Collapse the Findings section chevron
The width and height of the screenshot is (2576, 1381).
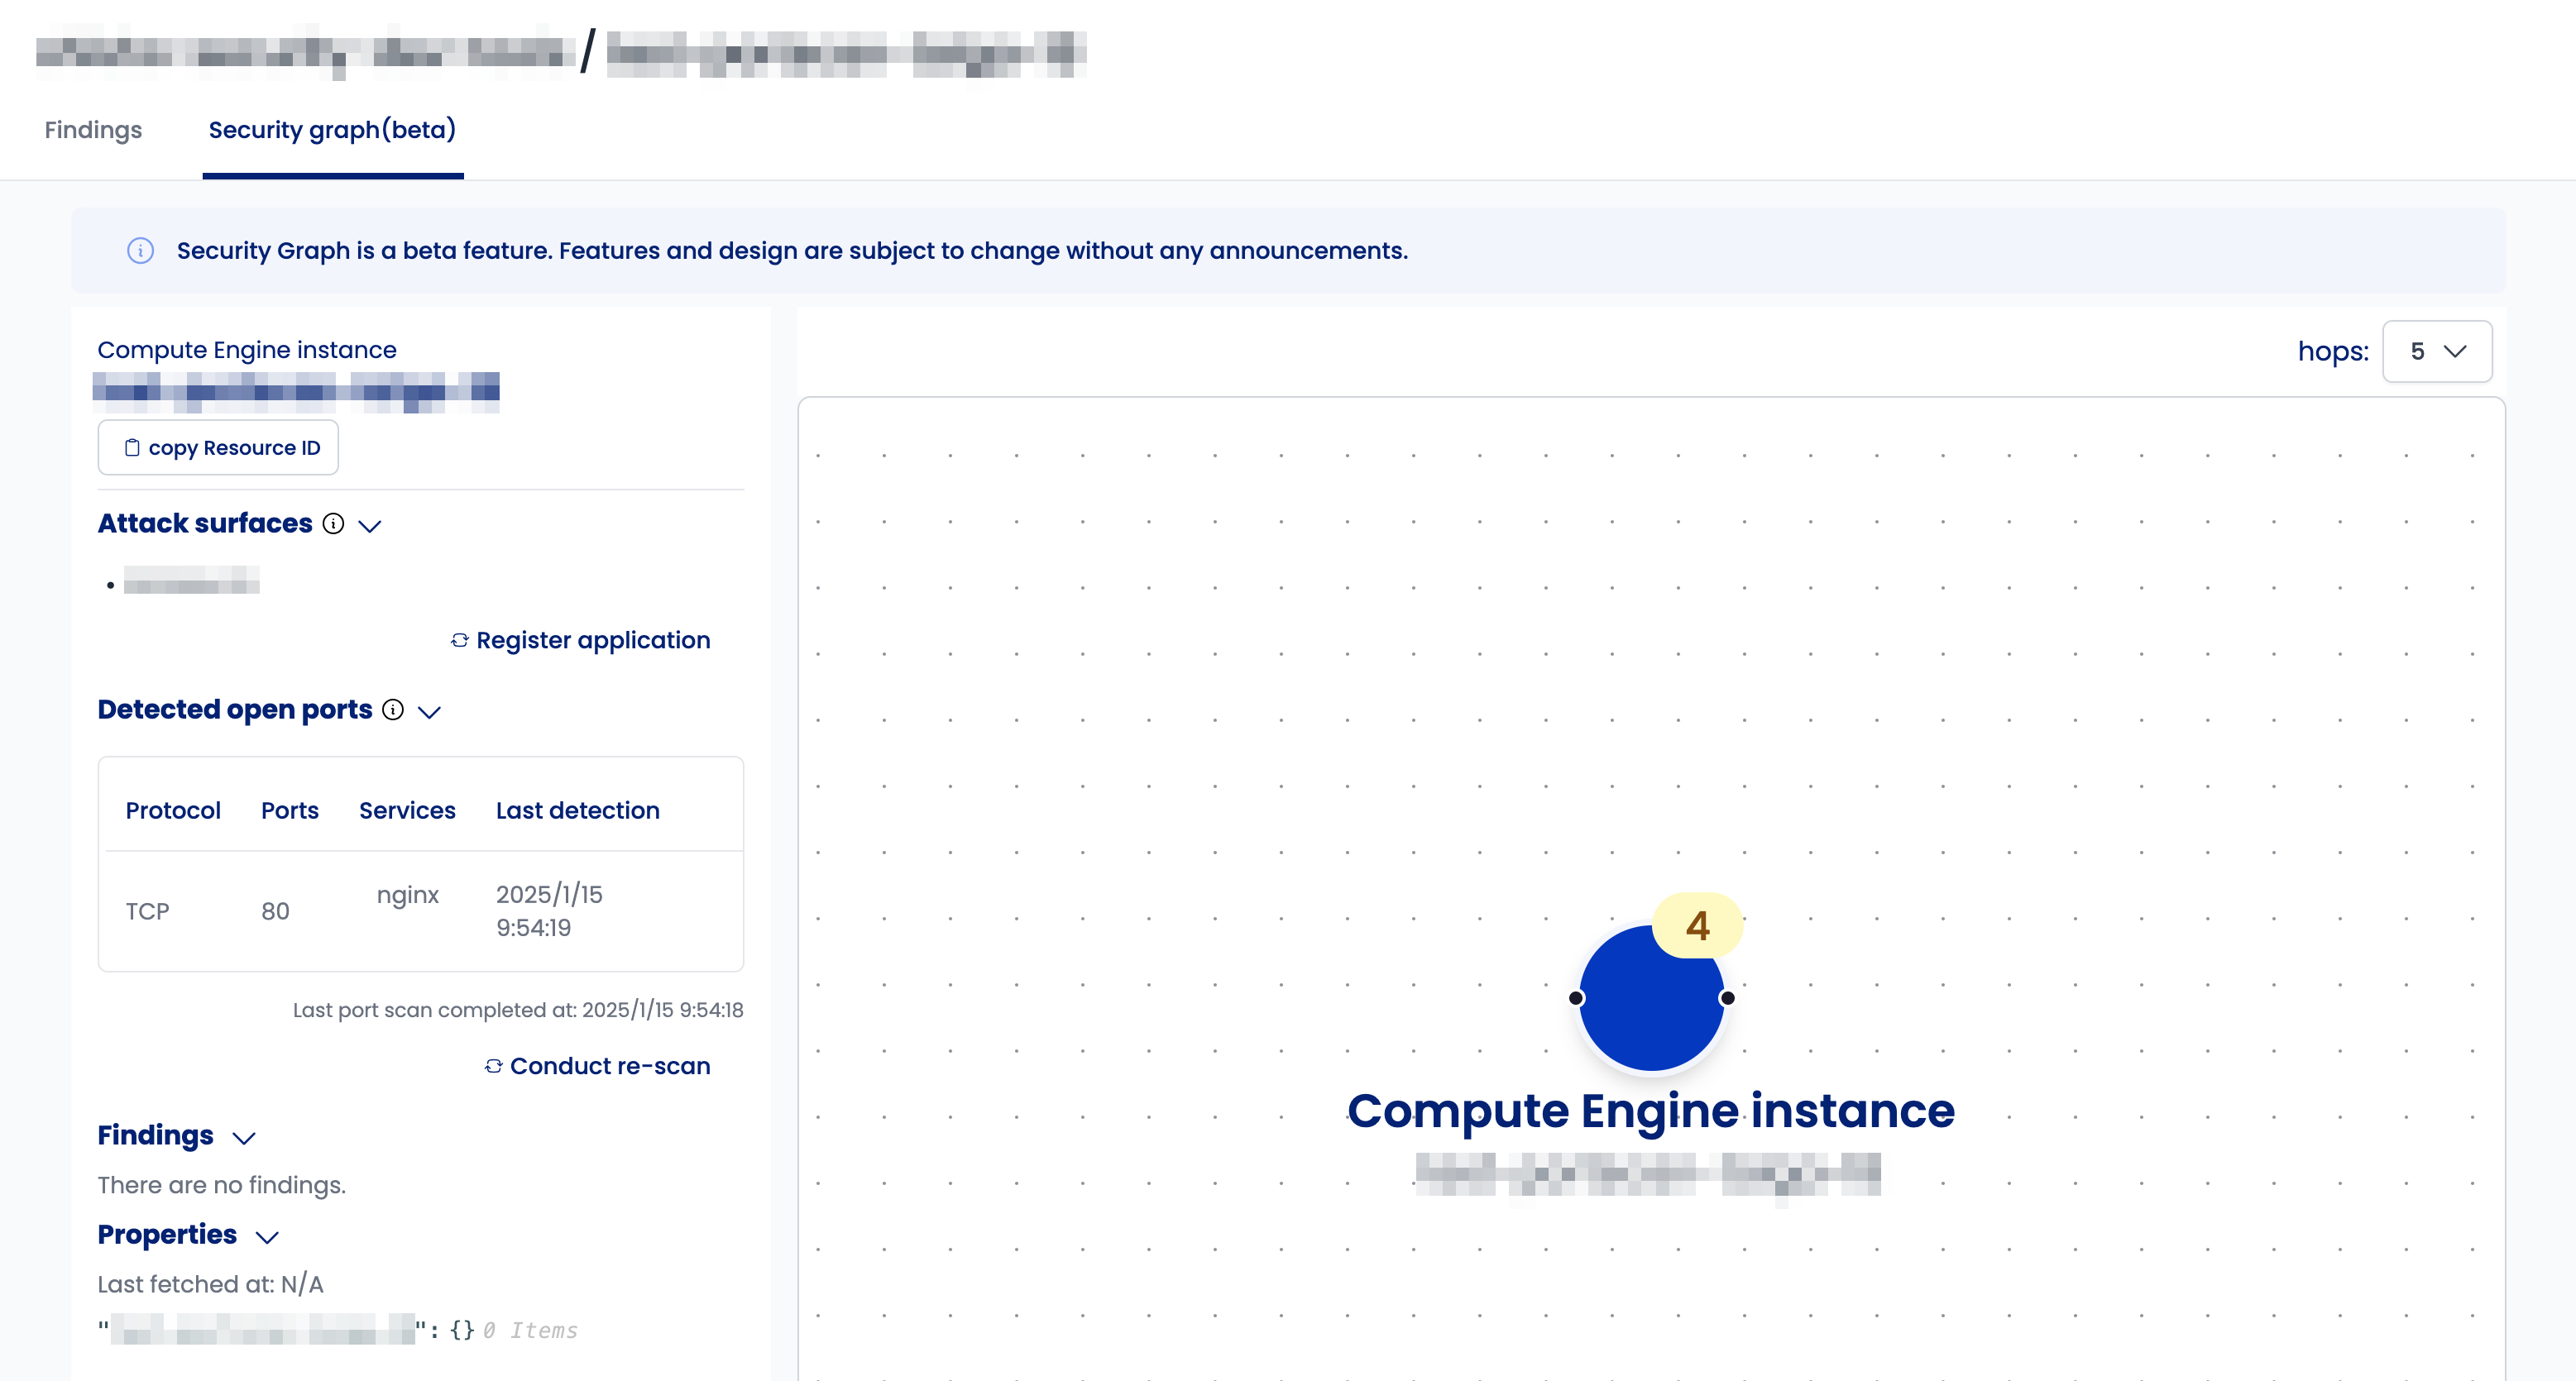(244, 1138)
